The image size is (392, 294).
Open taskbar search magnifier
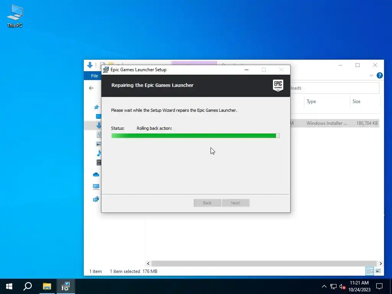pyautogui.click(x=28, y=286)
